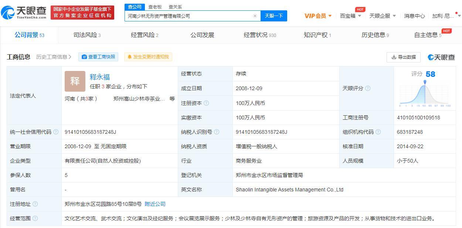This screenshot has width=462, height=228.
Task: Open 郑州嵩山少林寺茶业 company link
Action: click(139, 99)
